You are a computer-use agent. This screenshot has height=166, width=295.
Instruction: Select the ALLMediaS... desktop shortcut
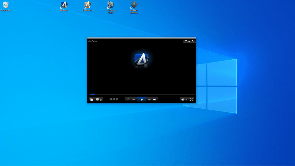click(x=87, y=6)
